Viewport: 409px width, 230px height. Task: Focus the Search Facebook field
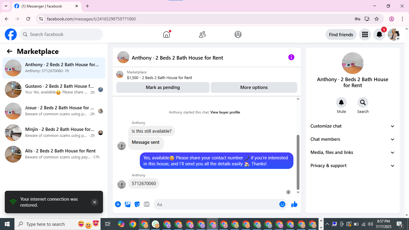61,34
